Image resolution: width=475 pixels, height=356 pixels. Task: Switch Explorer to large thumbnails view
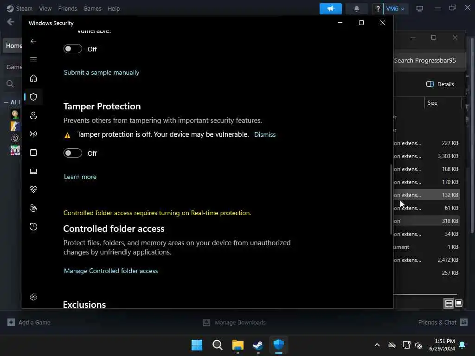coord(459,303)
